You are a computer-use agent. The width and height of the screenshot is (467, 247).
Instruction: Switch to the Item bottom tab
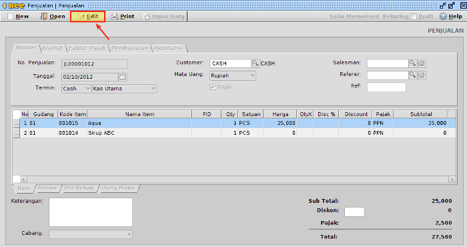click(24, 188)
